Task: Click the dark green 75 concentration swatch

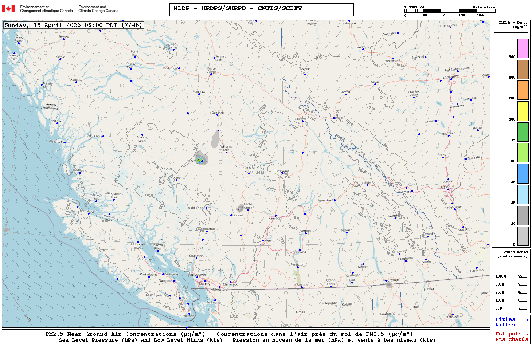Action: click(523, 132)
